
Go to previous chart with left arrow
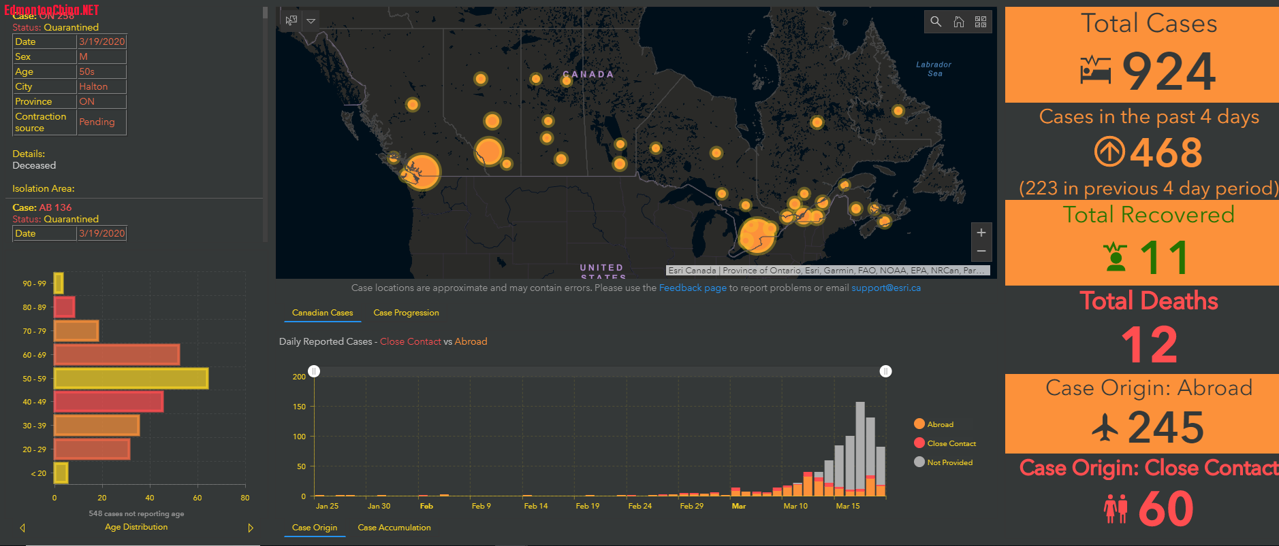[22, 528]
